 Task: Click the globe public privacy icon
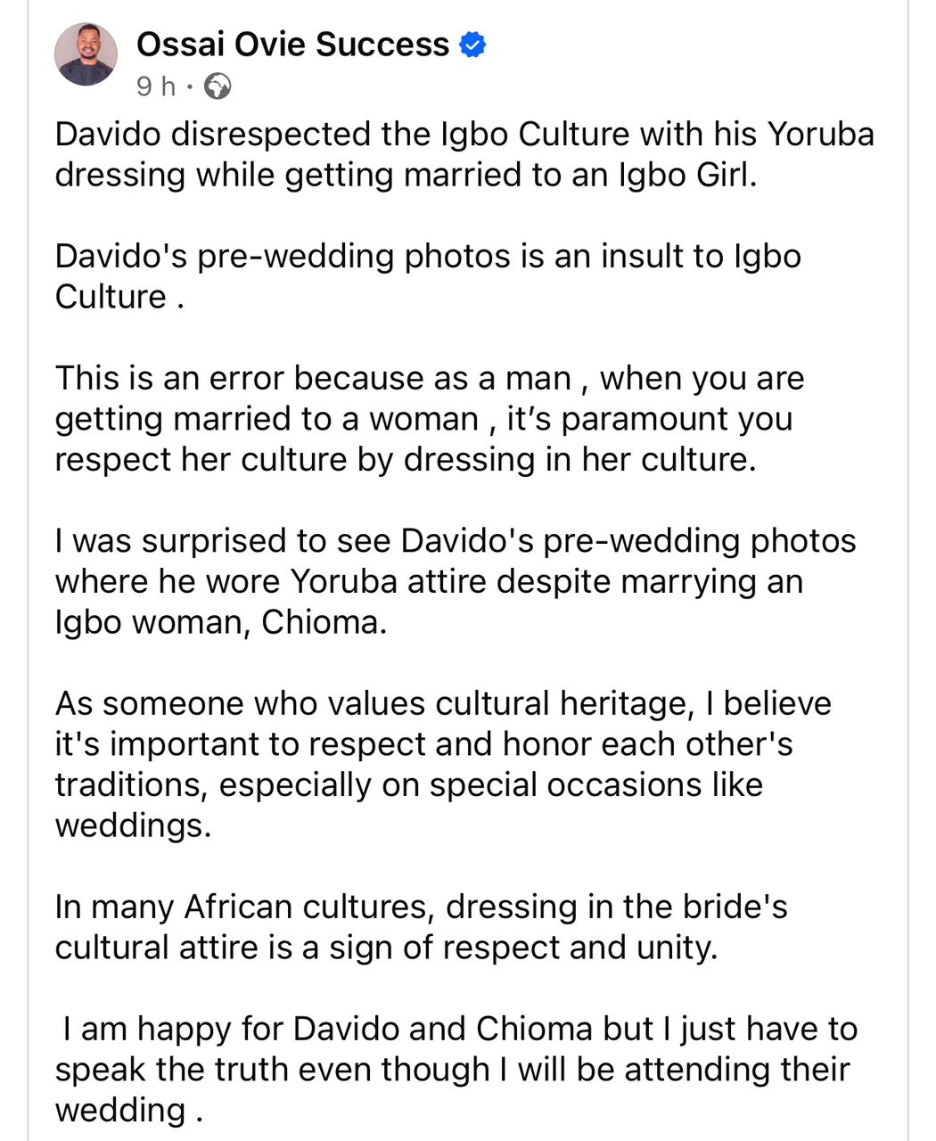click(218, 86)
